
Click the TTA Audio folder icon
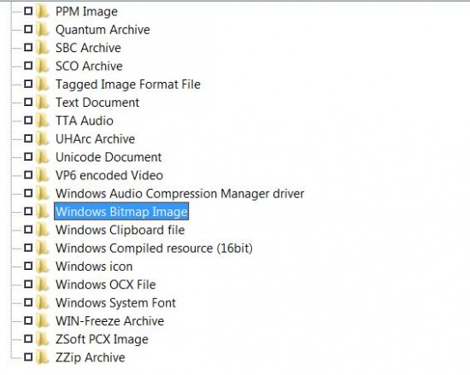[42, 120]
